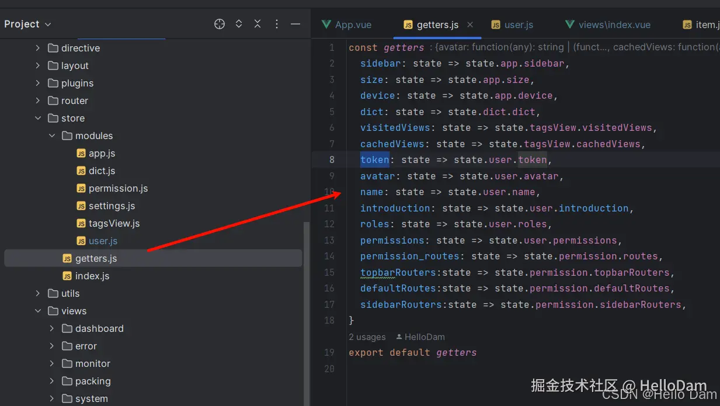Click the JS file icon beside index.js

pos(67,276)
